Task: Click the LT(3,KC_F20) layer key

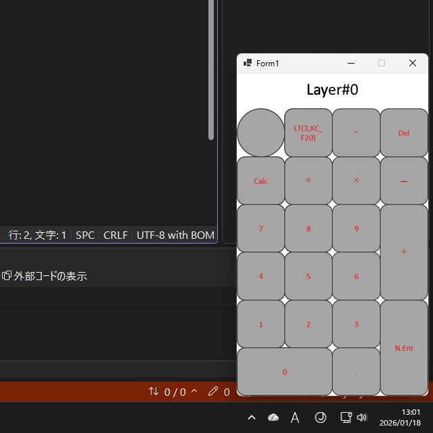Action: [309, 133]
